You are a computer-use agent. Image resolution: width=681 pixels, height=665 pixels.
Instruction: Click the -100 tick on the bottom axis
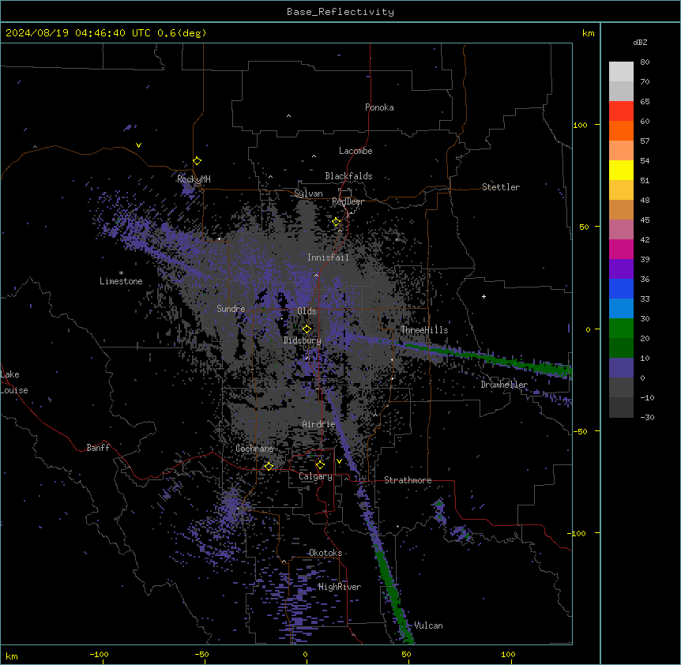(x=100, y=654)
